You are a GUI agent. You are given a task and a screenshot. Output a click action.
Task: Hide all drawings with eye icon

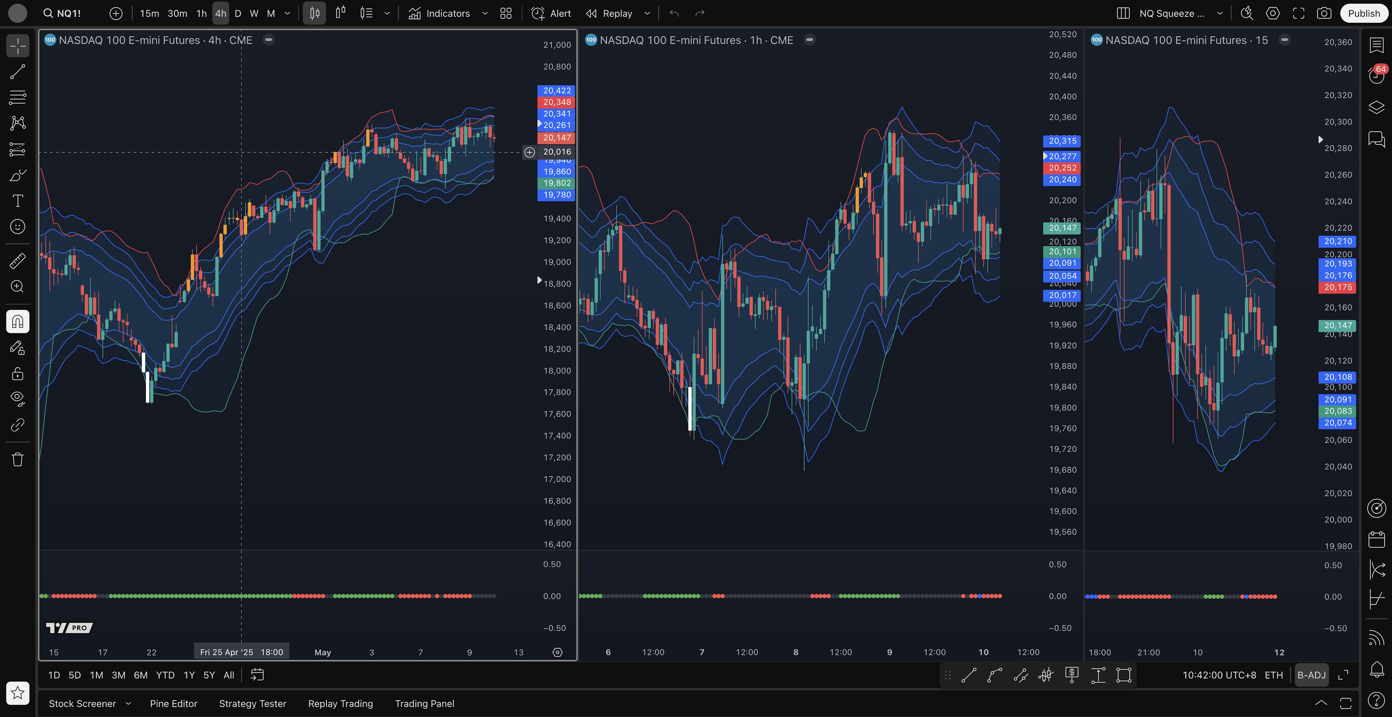[17, 399]
